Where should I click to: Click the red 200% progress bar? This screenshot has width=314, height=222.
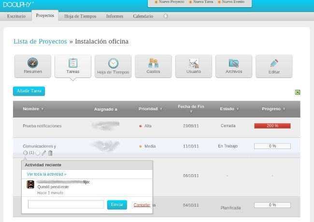coord(272,126)
